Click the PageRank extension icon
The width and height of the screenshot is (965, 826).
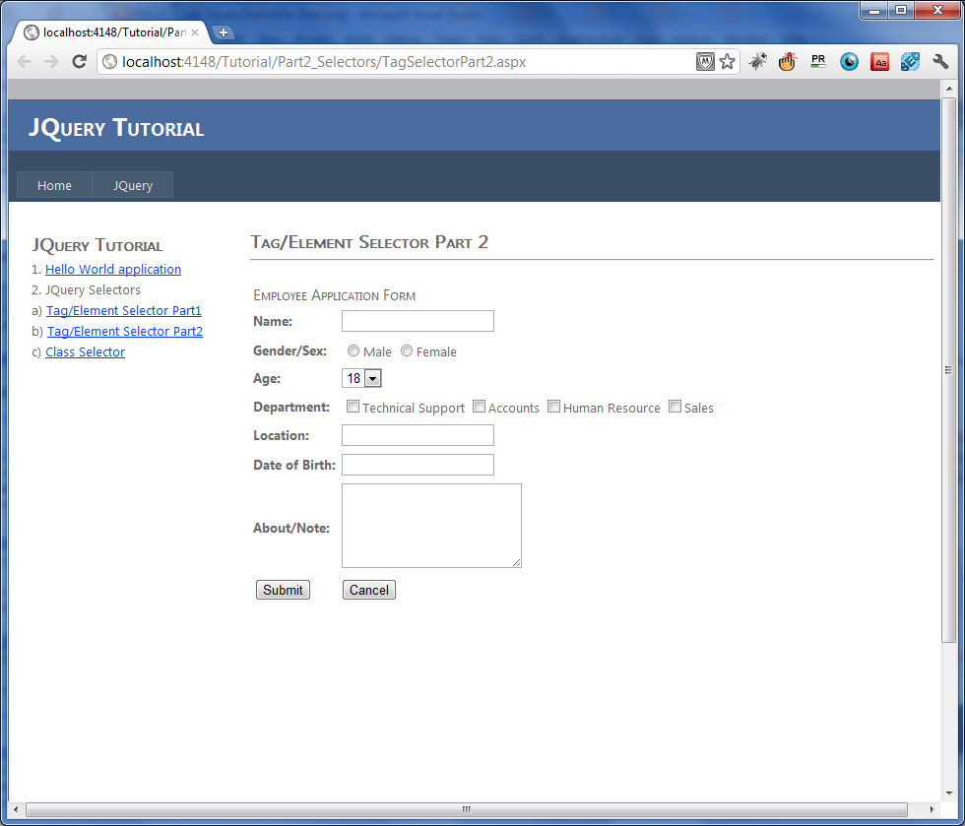click(x=818, y=61)
